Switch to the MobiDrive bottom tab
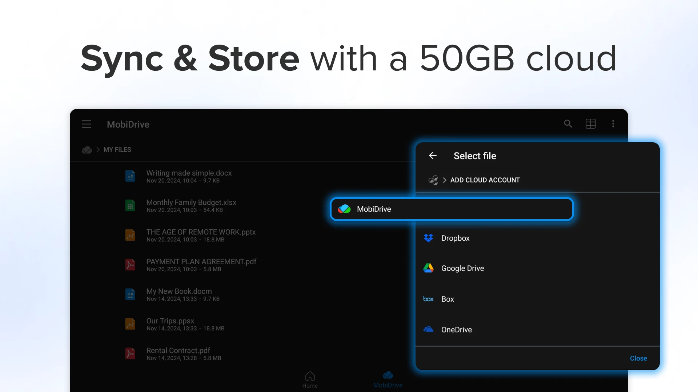Viewport: 698px width, 392px height. pyautogui.click(x=388, y=380)
